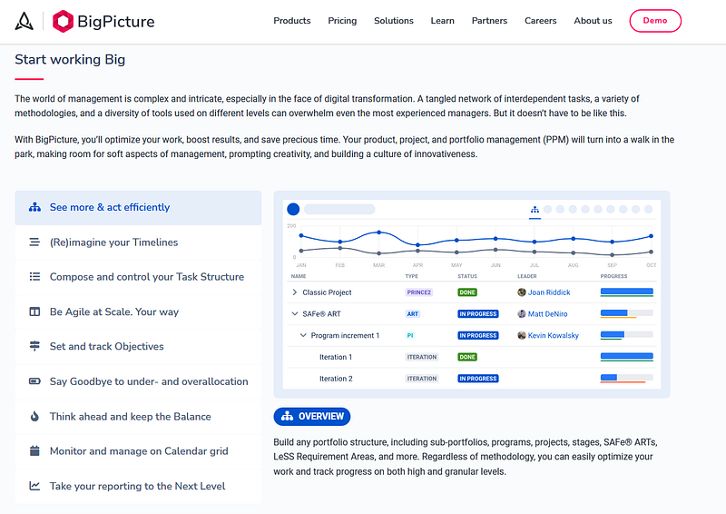Click Matt DeNiro's avatar
Viewport: 726px width, 514px height.
[522, 314]
